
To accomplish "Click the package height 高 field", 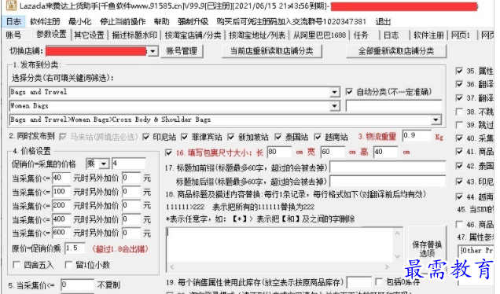I will (385, 152).
